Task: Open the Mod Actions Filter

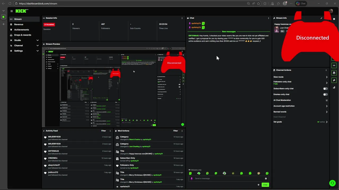Action: [x=176, y=131]
